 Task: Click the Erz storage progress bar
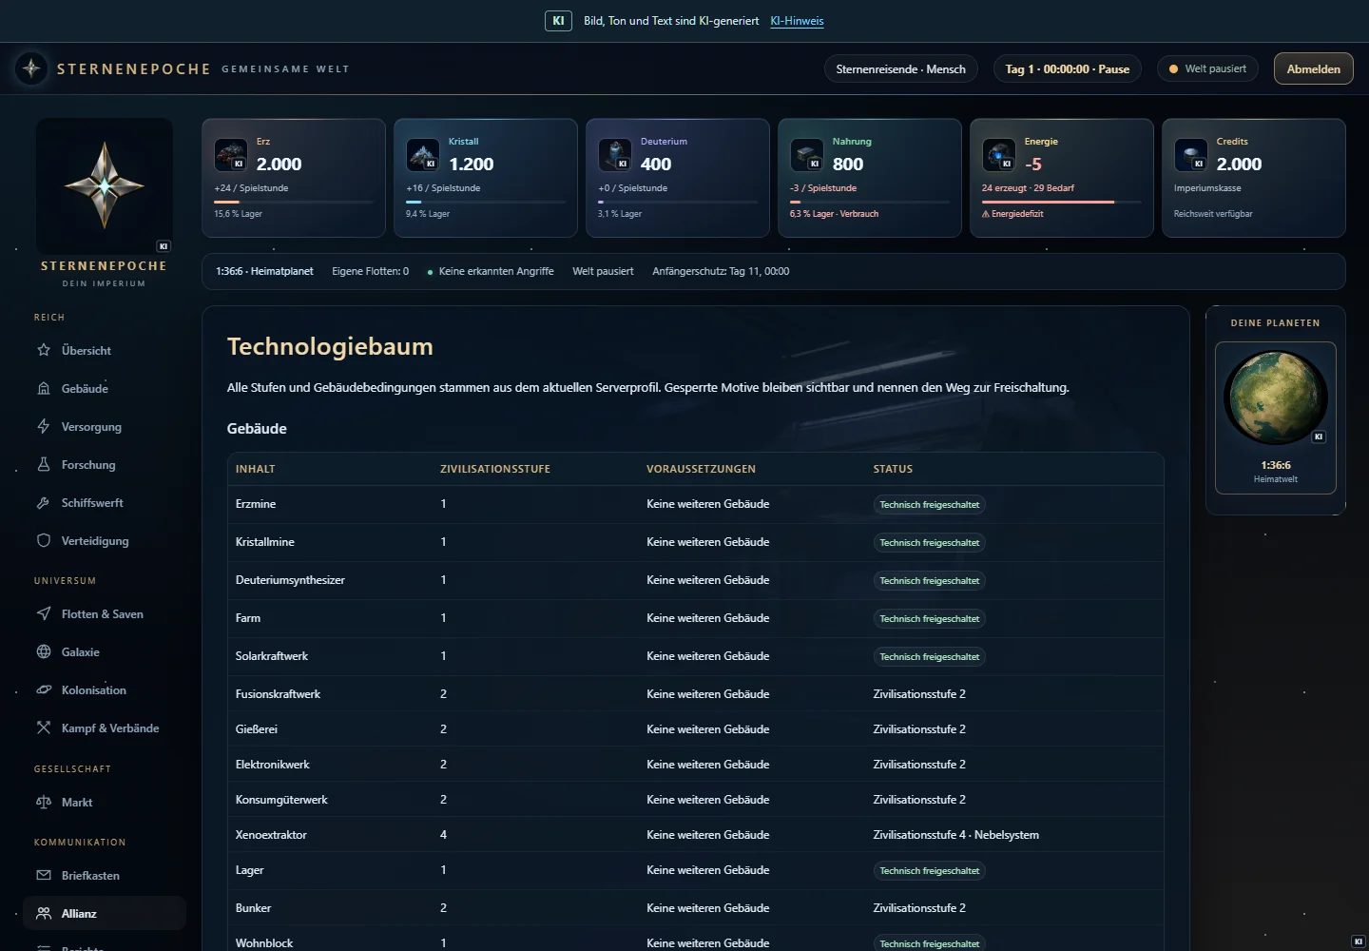point(294,202)
